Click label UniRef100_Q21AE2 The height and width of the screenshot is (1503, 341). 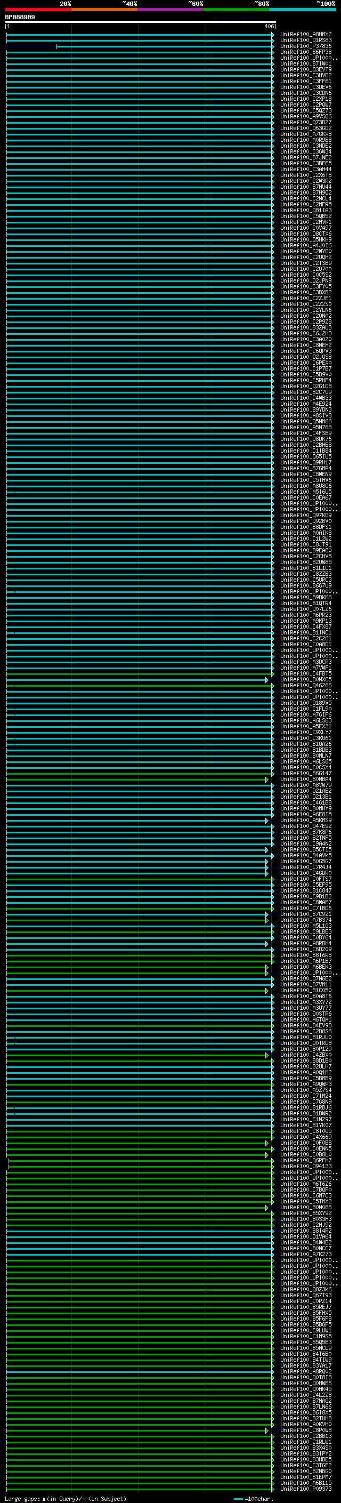click(x=306, y=791)
